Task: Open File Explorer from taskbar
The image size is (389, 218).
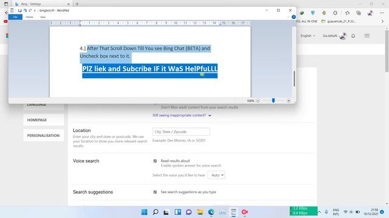Action: pyautogui.click(x=200, y=212)
